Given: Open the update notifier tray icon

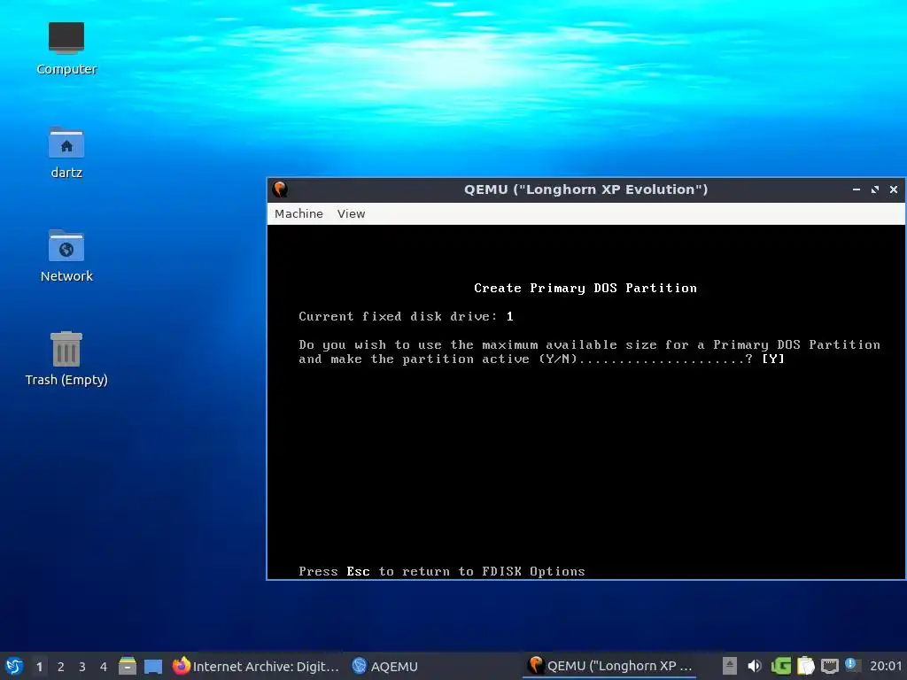Looking at the screenshot, I should 851,664.
